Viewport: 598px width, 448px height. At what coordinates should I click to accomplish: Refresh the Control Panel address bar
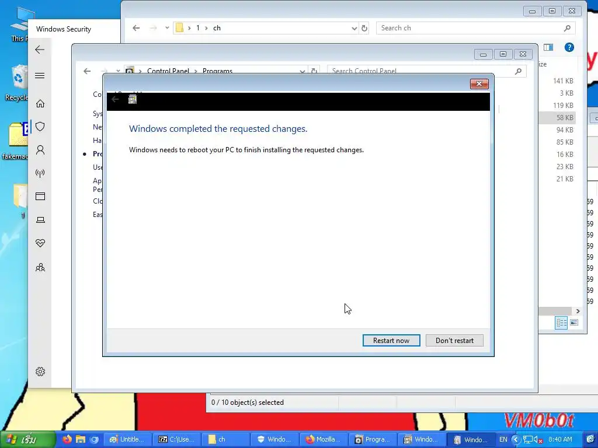[x=314, y=71]
